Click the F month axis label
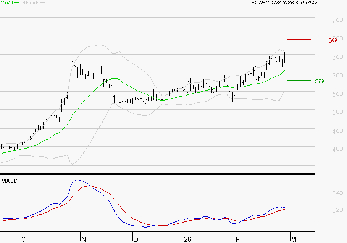The width and height of the screenshot is (347, 243). point(237,240)
